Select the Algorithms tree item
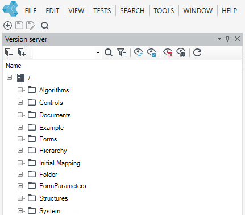 (54, 90)
